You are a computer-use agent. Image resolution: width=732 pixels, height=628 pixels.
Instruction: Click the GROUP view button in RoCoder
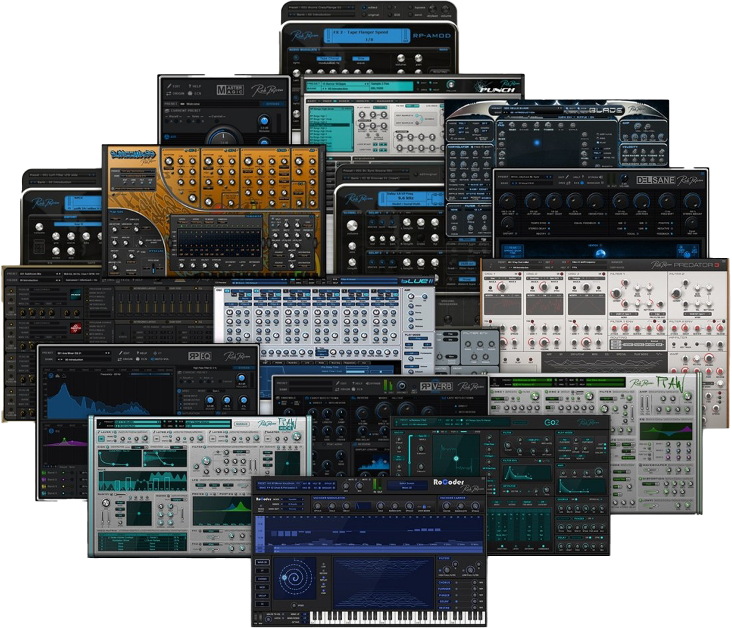pyautogui.click(x=263, y=596)
